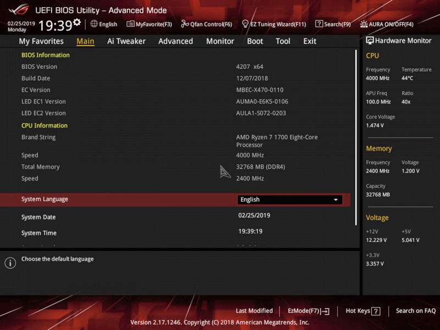
Task: Click the System Time label
Action: 38,233
